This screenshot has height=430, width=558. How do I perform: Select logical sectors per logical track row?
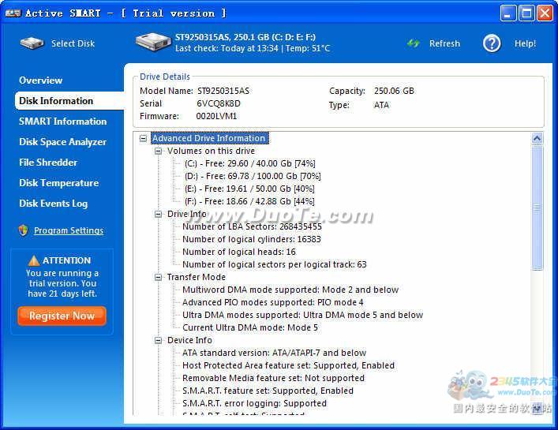pyautogui.click(x=275, y=264)
